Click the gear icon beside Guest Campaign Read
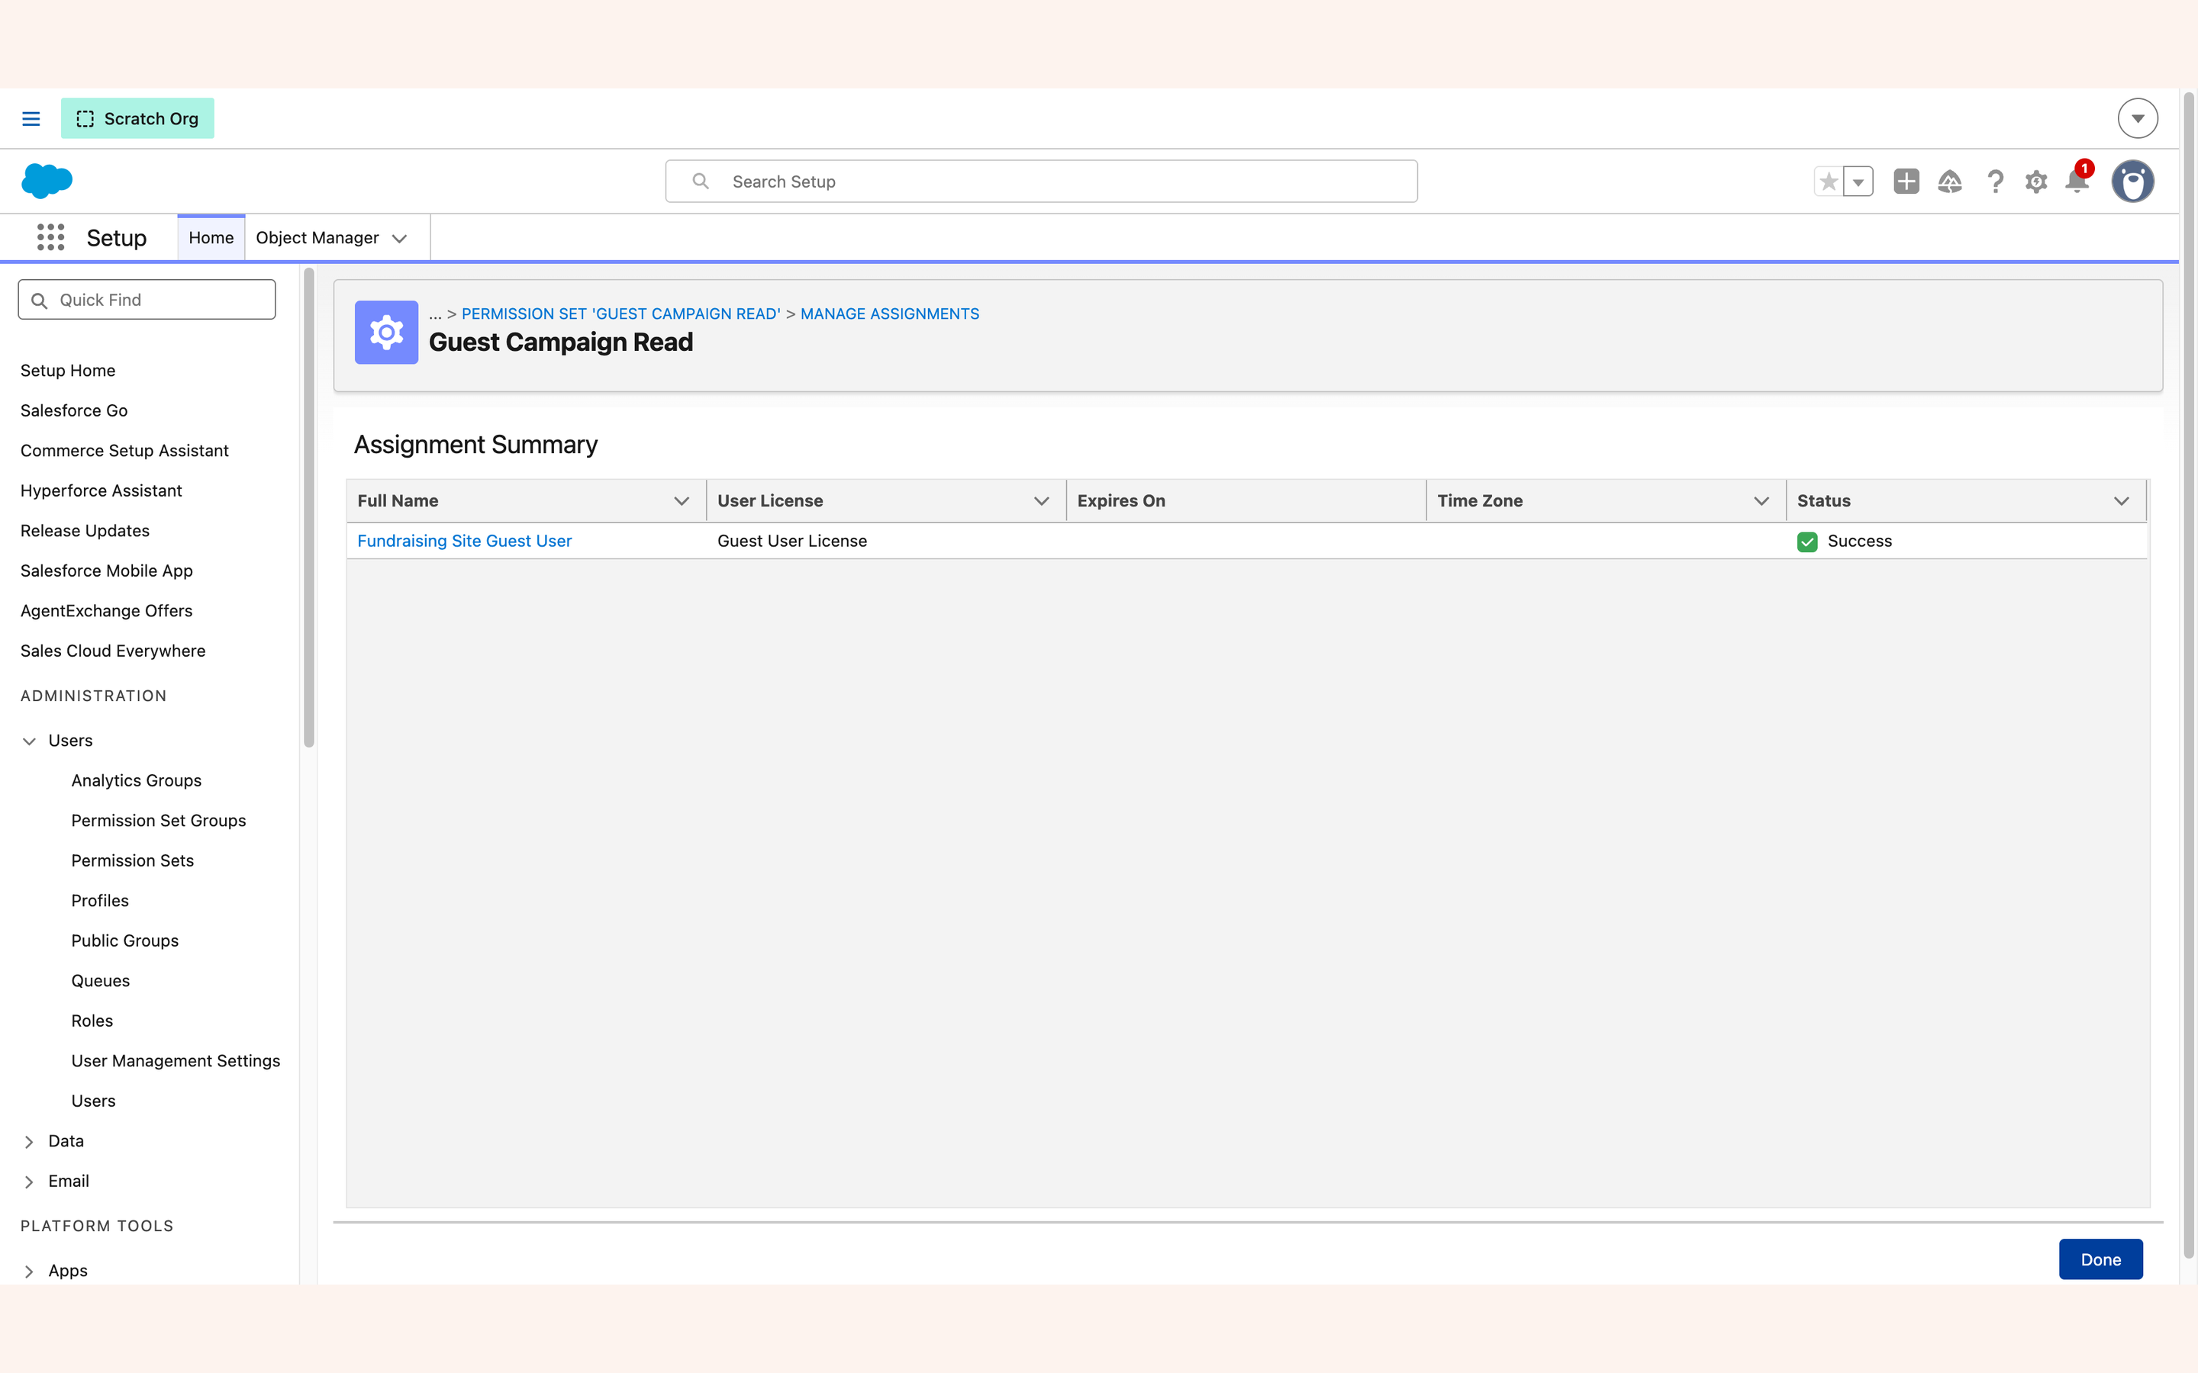Screen dimensions: 2198x1373 coord(386,333)
